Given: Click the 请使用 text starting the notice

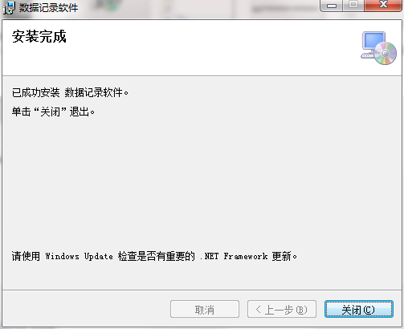Looking at the screenshot, I should pos(26,256).
